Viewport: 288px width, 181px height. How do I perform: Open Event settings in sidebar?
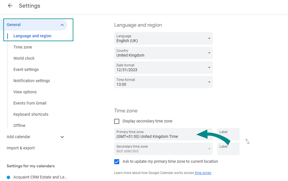(x=26, y=70)
